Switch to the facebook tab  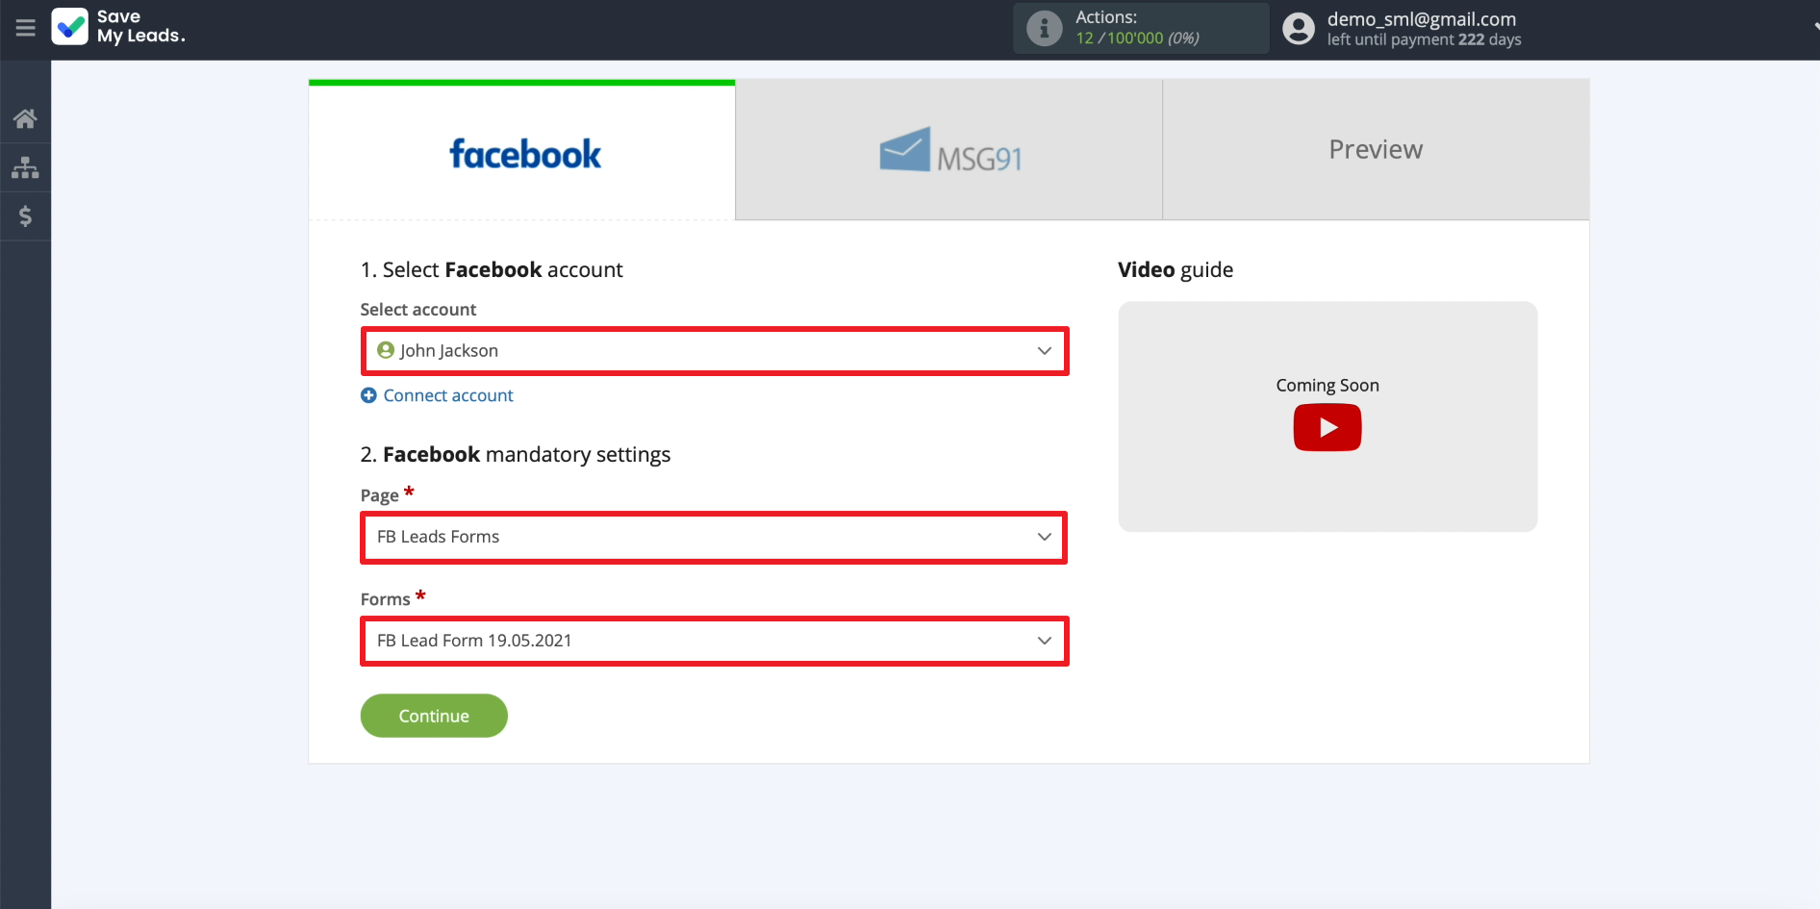pos(522,151)
